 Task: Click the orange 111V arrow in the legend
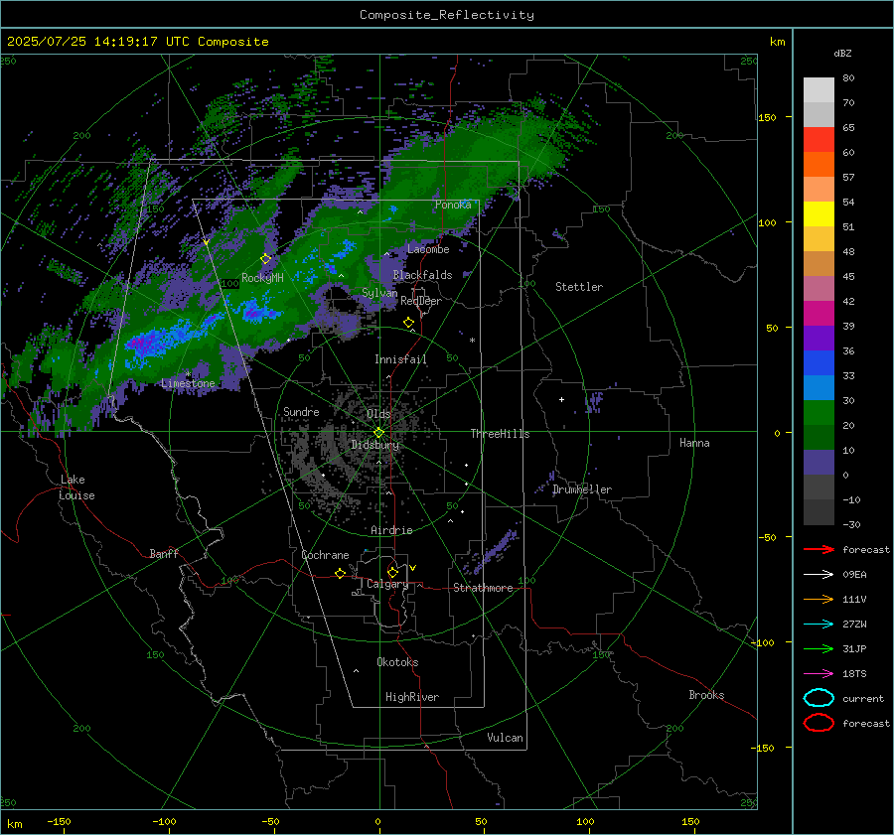[819, 599]
